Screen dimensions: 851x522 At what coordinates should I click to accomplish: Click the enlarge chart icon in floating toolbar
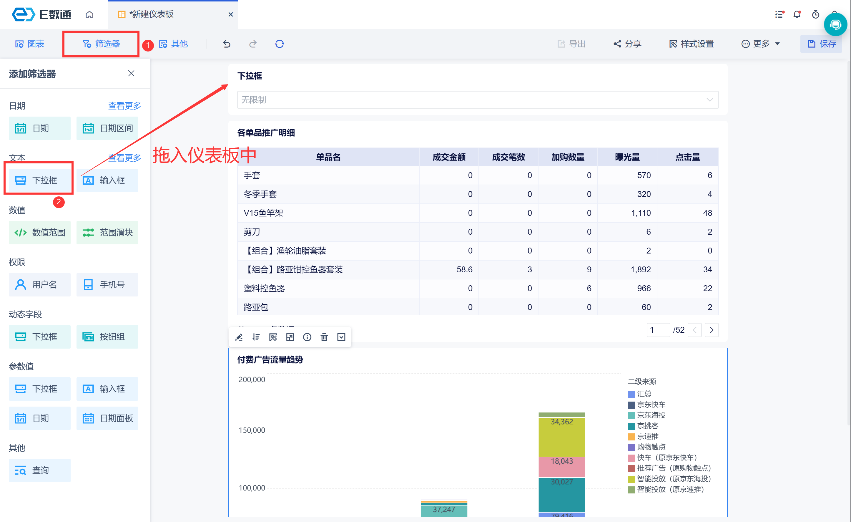coord(290,337)
